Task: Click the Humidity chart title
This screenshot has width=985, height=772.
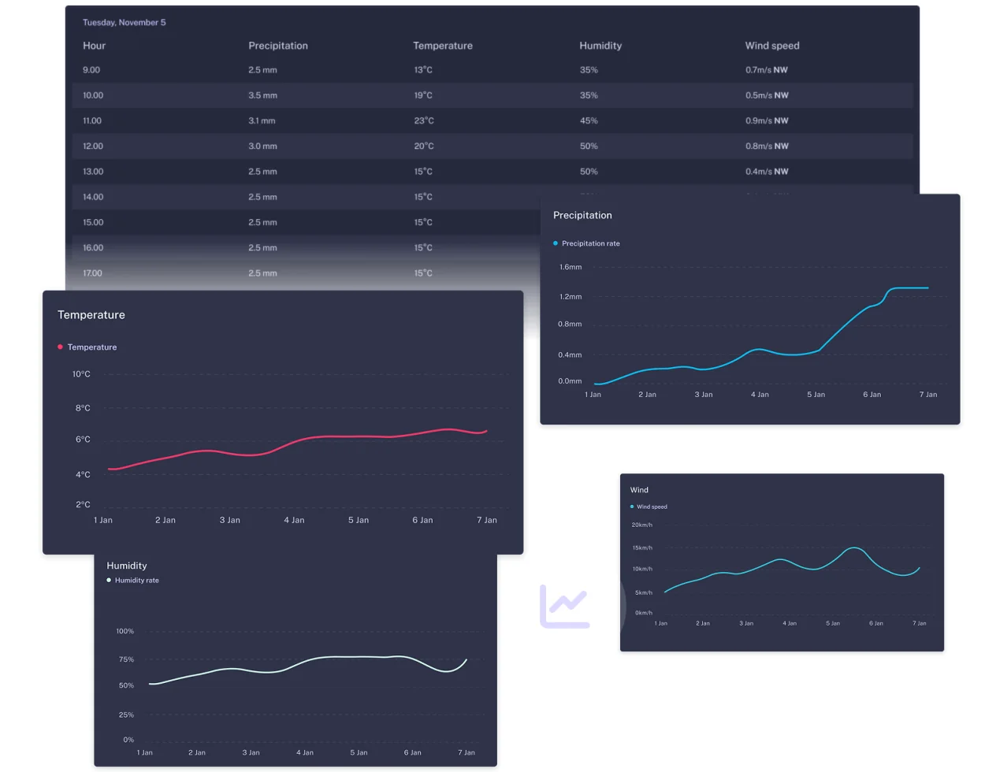Action: 127,566
